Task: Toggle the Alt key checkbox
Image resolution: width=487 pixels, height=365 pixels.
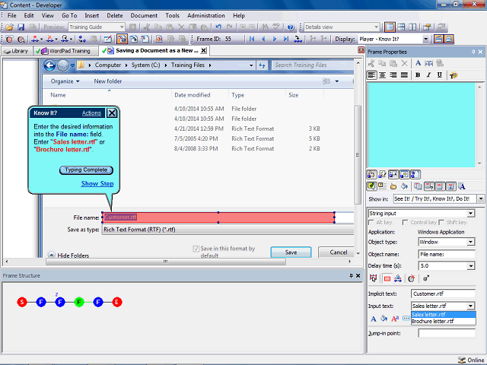Action: coord(371,223)
